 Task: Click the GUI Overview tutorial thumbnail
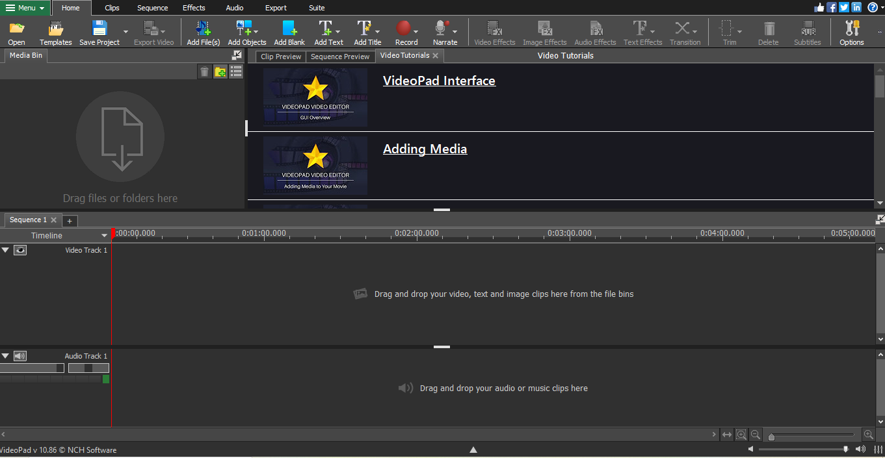[315, 97]
